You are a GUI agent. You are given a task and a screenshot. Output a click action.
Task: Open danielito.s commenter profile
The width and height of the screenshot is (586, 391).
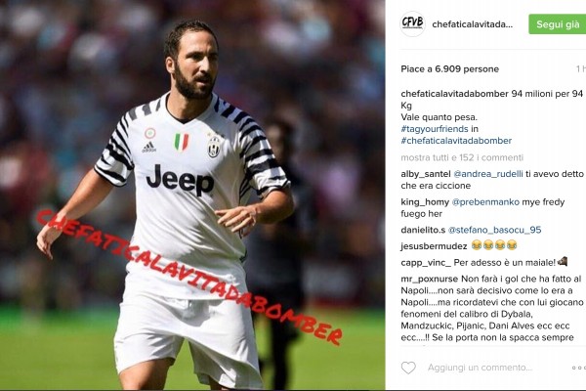click(423, 230)
